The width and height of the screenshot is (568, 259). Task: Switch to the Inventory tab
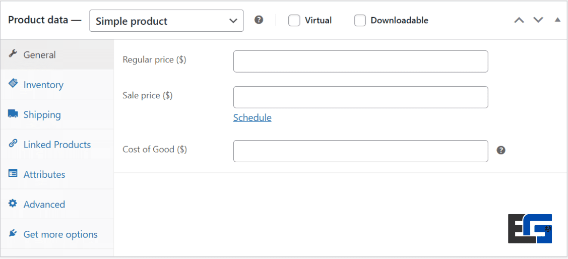pos(43,85)
